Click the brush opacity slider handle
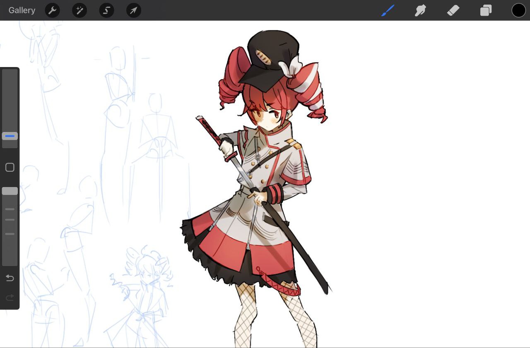Viewport: 530px width, 348px height. pyautogui.click(x=10, y=191)
